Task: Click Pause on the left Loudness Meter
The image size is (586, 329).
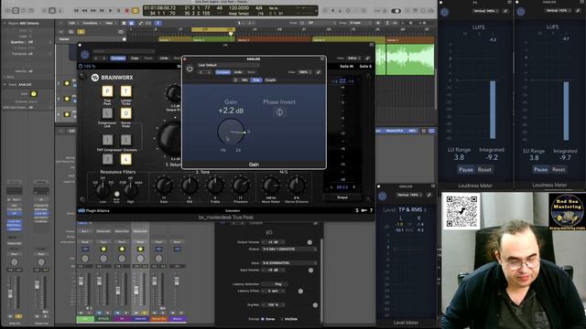Action: click(x=466, y=170)
